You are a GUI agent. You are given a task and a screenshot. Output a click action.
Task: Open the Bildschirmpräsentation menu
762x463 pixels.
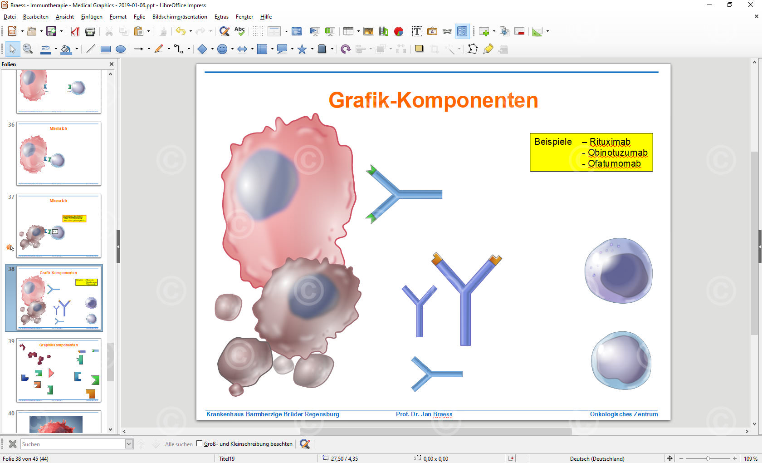180,17
